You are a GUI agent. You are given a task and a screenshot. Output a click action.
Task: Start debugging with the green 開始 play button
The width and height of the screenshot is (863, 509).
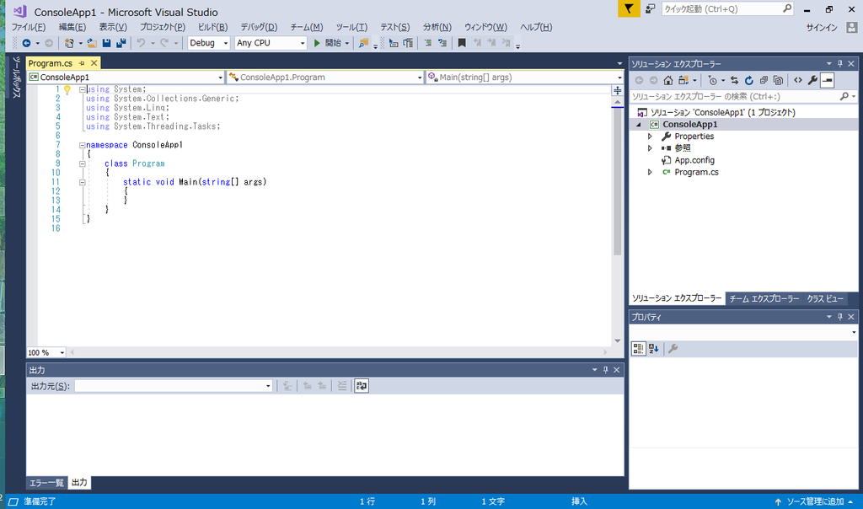[x=328, y=43]
